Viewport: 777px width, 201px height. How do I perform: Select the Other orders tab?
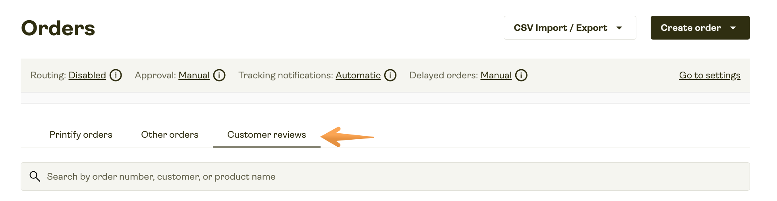click(x=170, y=135)
